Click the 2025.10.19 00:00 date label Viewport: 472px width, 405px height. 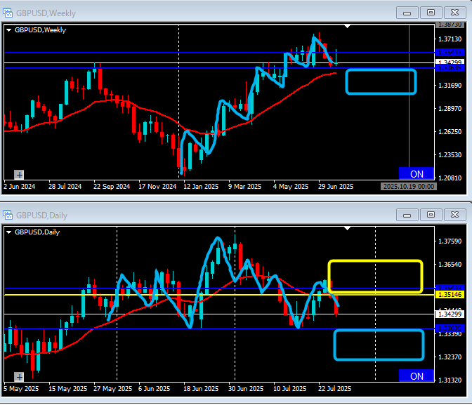tap(409, 187)
